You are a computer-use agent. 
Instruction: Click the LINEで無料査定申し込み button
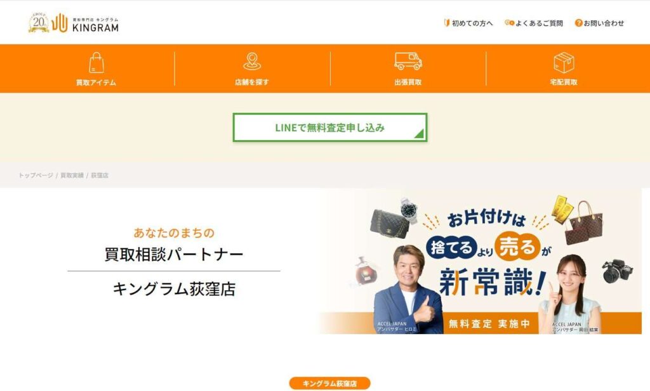(330, 127)
